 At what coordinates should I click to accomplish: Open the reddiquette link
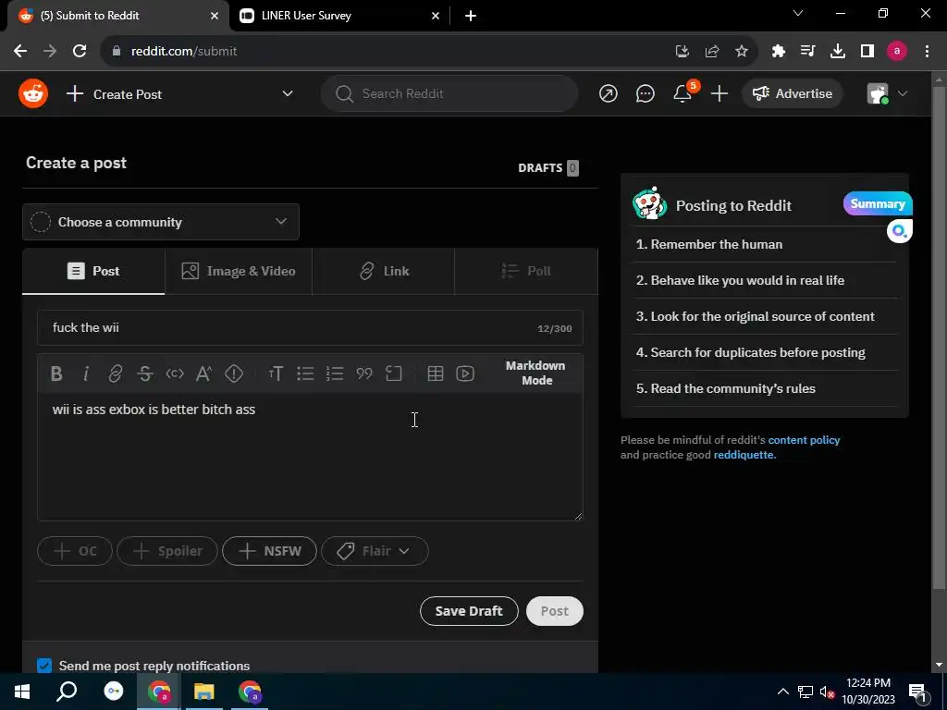click(x=744, y=455)
